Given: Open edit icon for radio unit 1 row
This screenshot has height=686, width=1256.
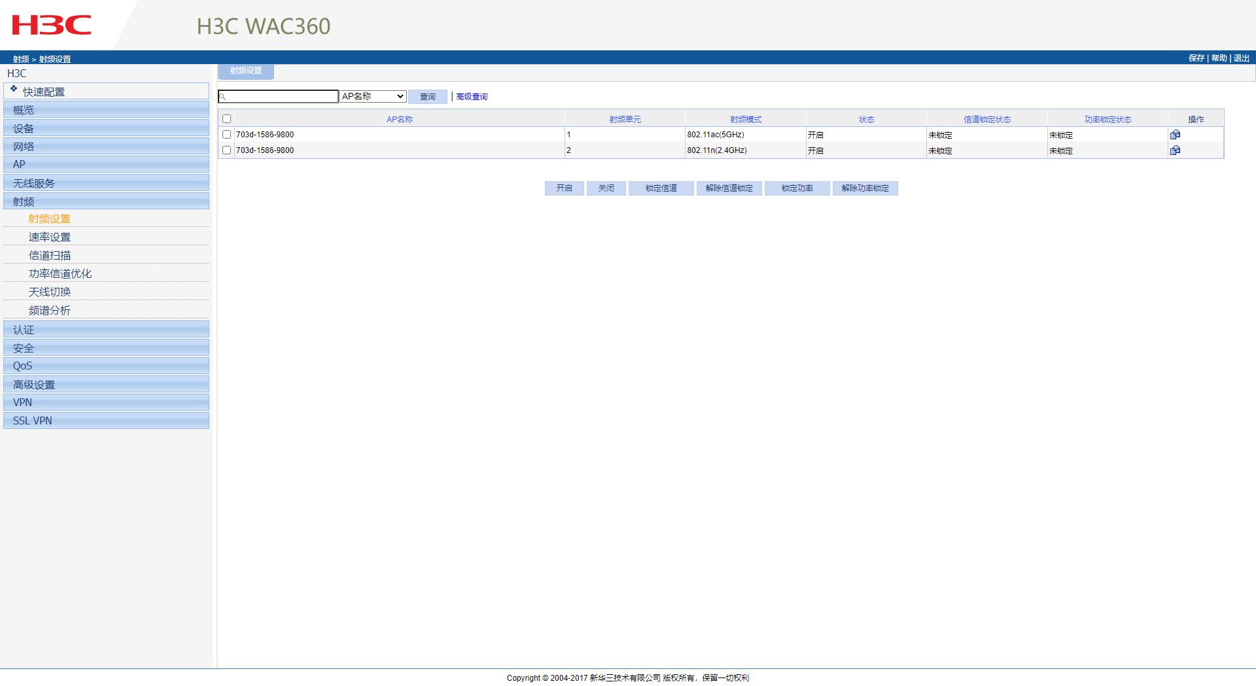Looking at the screenshot, I should tap(1175, 135).
